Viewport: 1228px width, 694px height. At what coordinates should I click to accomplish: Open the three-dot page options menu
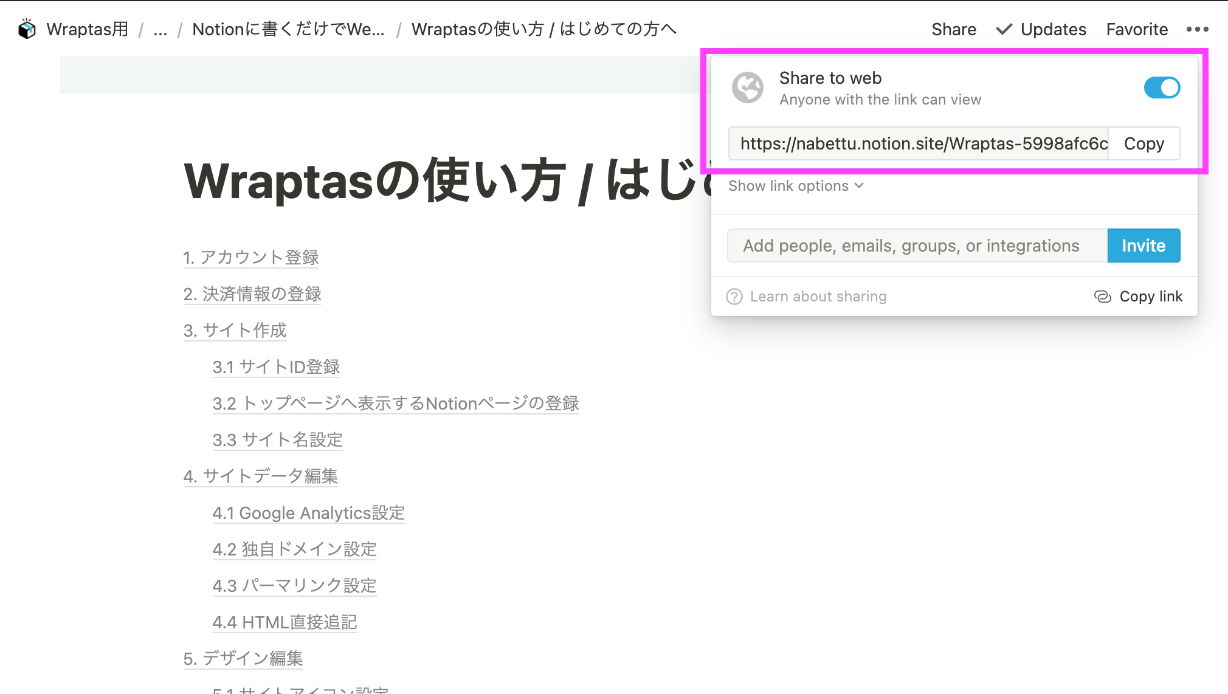[x=1197, y=29]
